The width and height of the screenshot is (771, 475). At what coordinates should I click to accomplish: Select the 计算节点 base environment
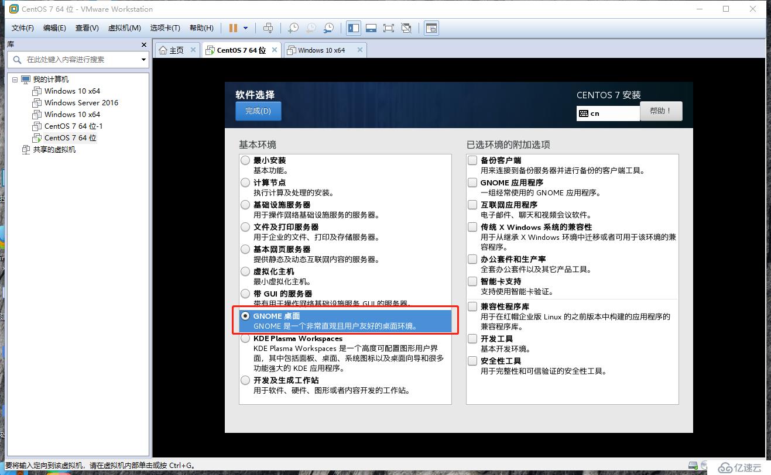tap(245, 183)
